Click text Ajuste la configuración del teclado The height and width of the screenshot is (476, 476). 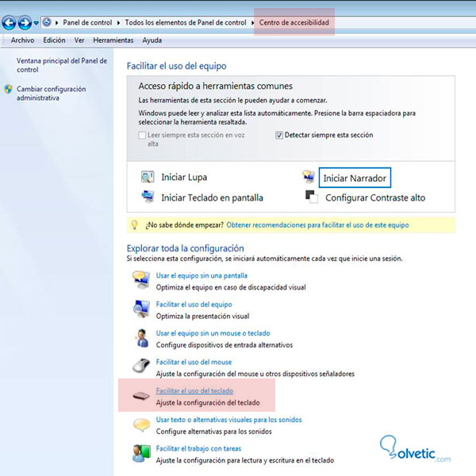click(208, 403)
